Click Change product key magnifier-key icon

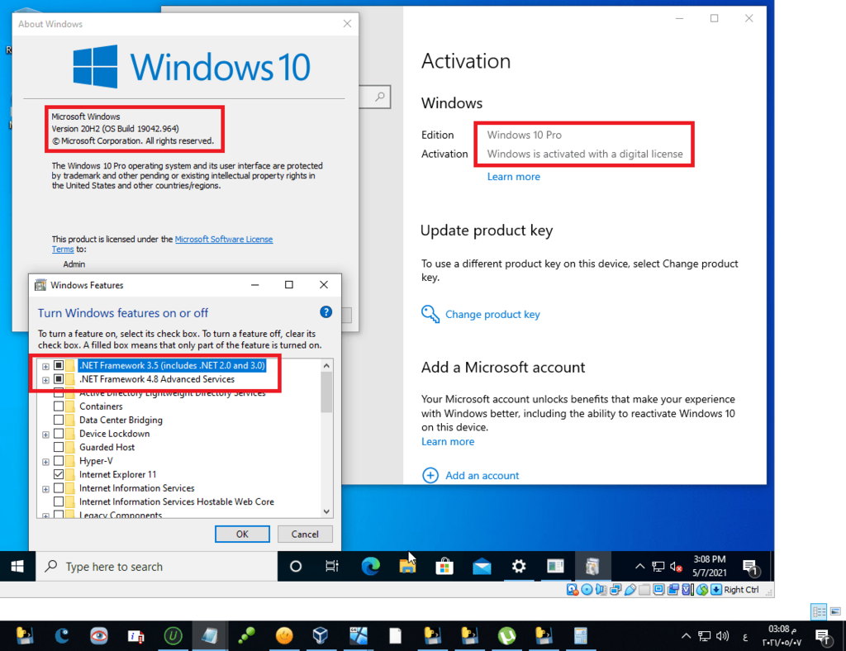430,314
